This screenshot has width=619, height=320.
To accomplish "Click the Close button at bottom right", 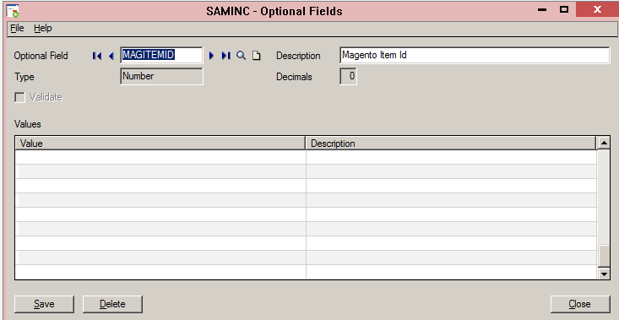I will [x=580, y=304].
